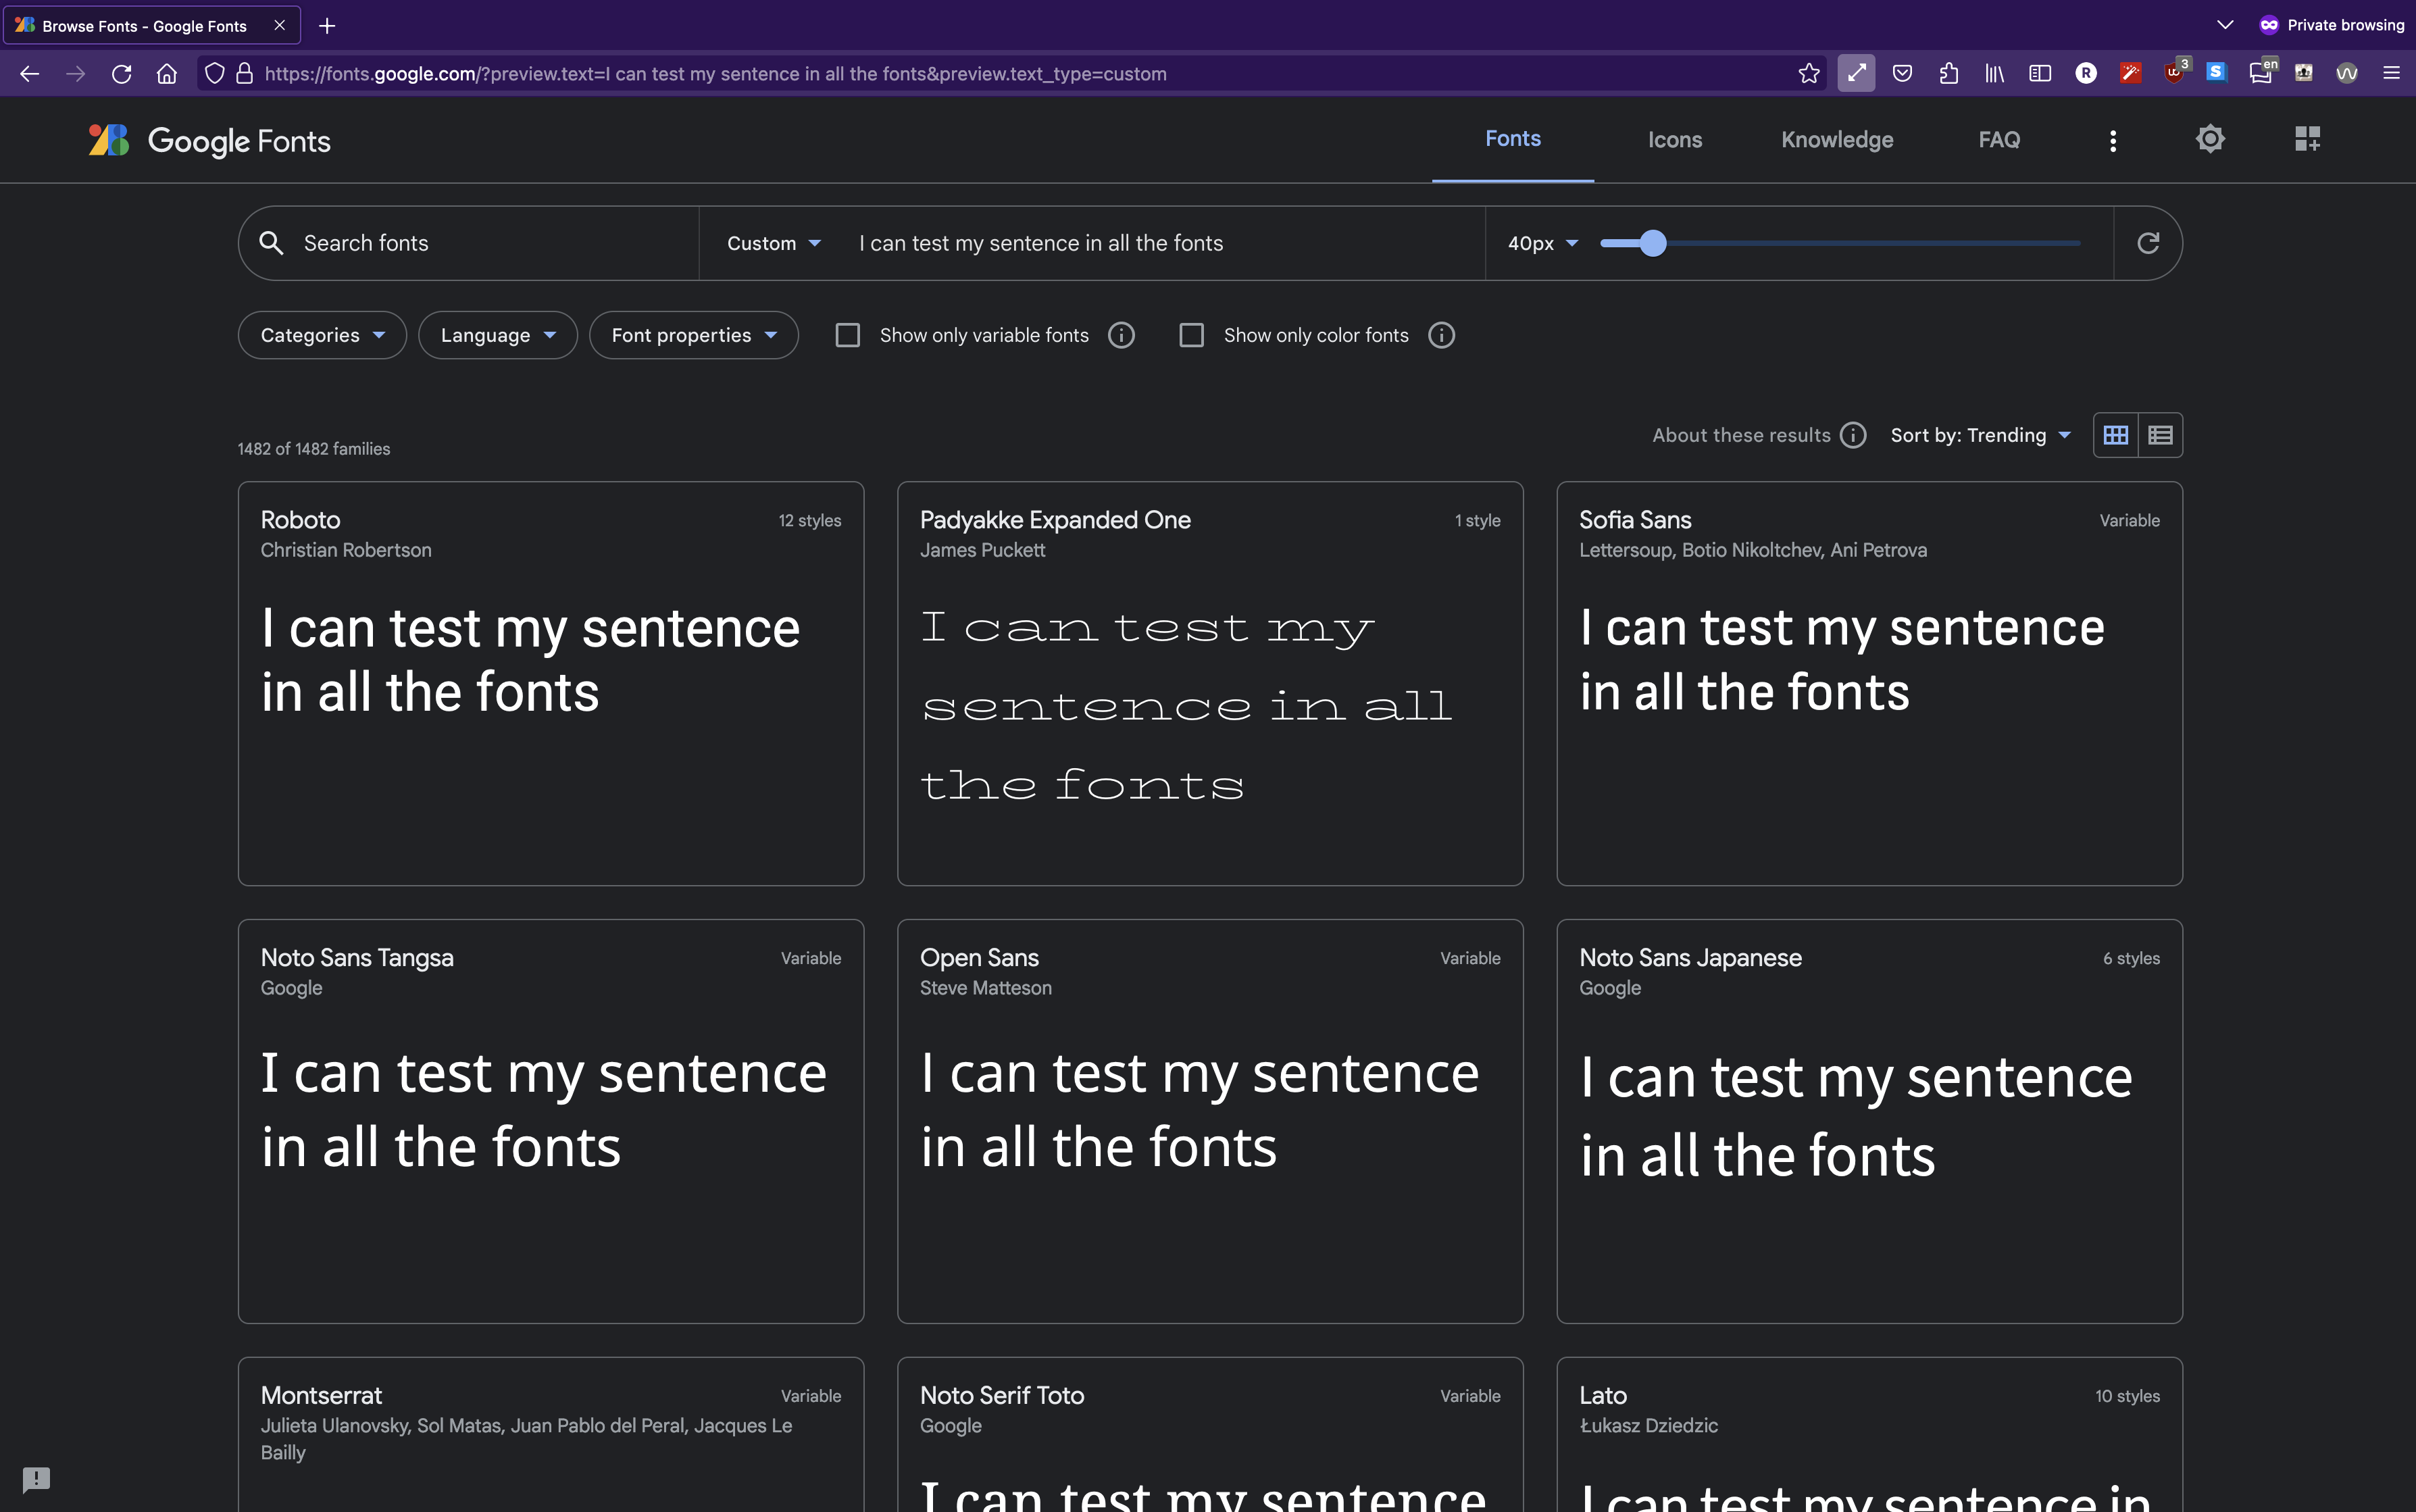The width and height of the screenshot is (2416, 1512).
Task: Open the extensions puzzle icon
Action: click(1948, 73)
